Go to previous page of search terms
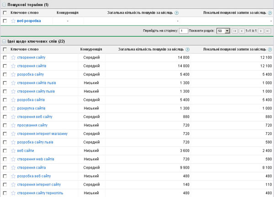 pos(242,31)
